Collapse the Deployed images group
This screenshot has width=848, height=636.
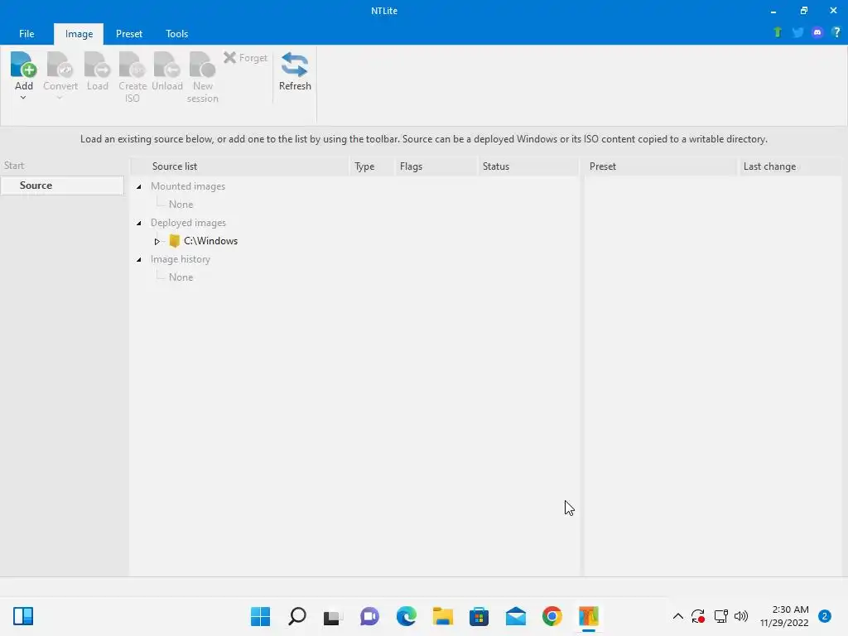tap(139, 223)
